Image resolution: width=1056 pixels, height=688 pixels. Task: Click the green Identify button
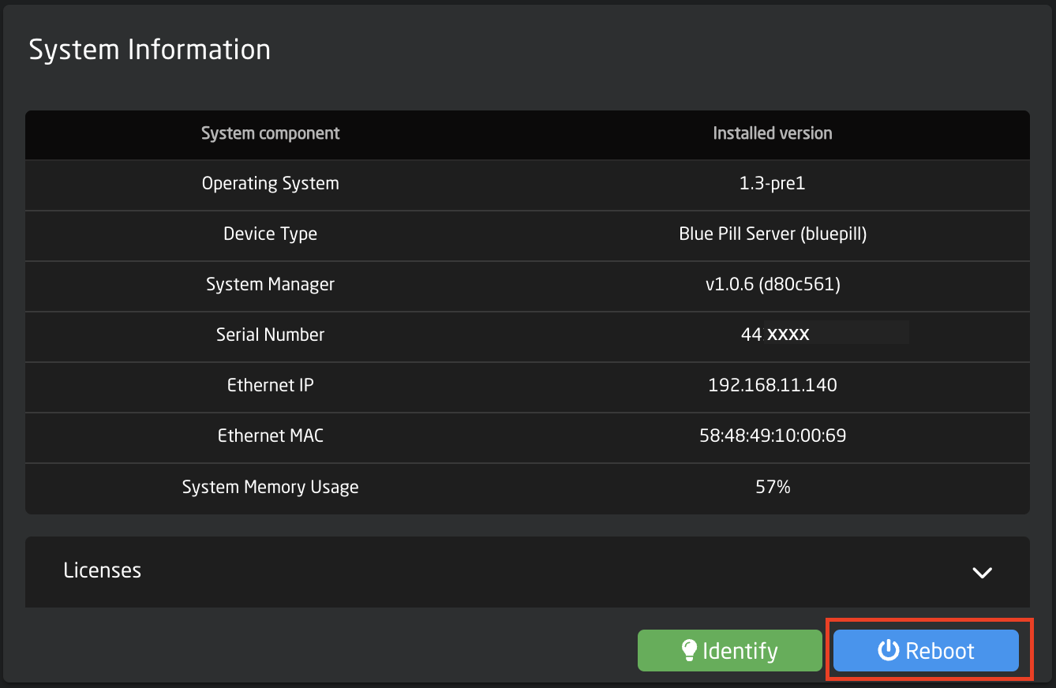click(x=730, y=651)
